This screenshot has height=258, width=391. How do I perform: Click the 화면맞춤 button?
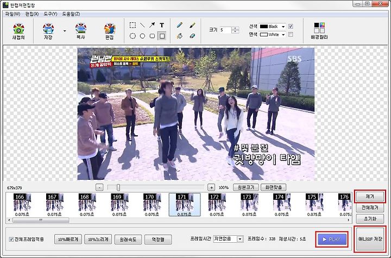tap(273, 187)
